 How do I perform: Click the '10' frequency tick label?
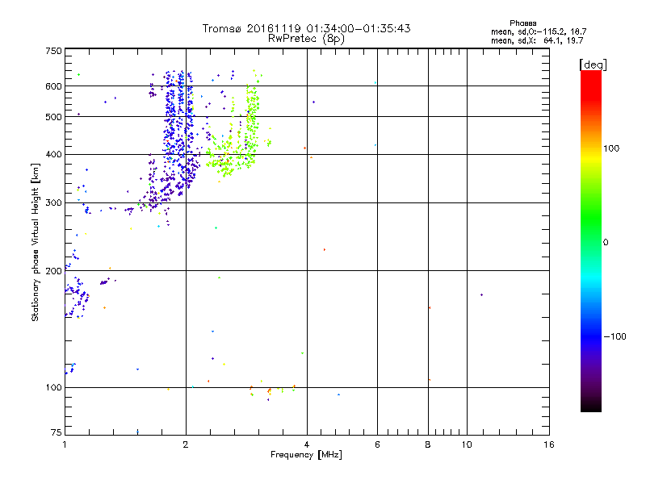pos(467,444)
